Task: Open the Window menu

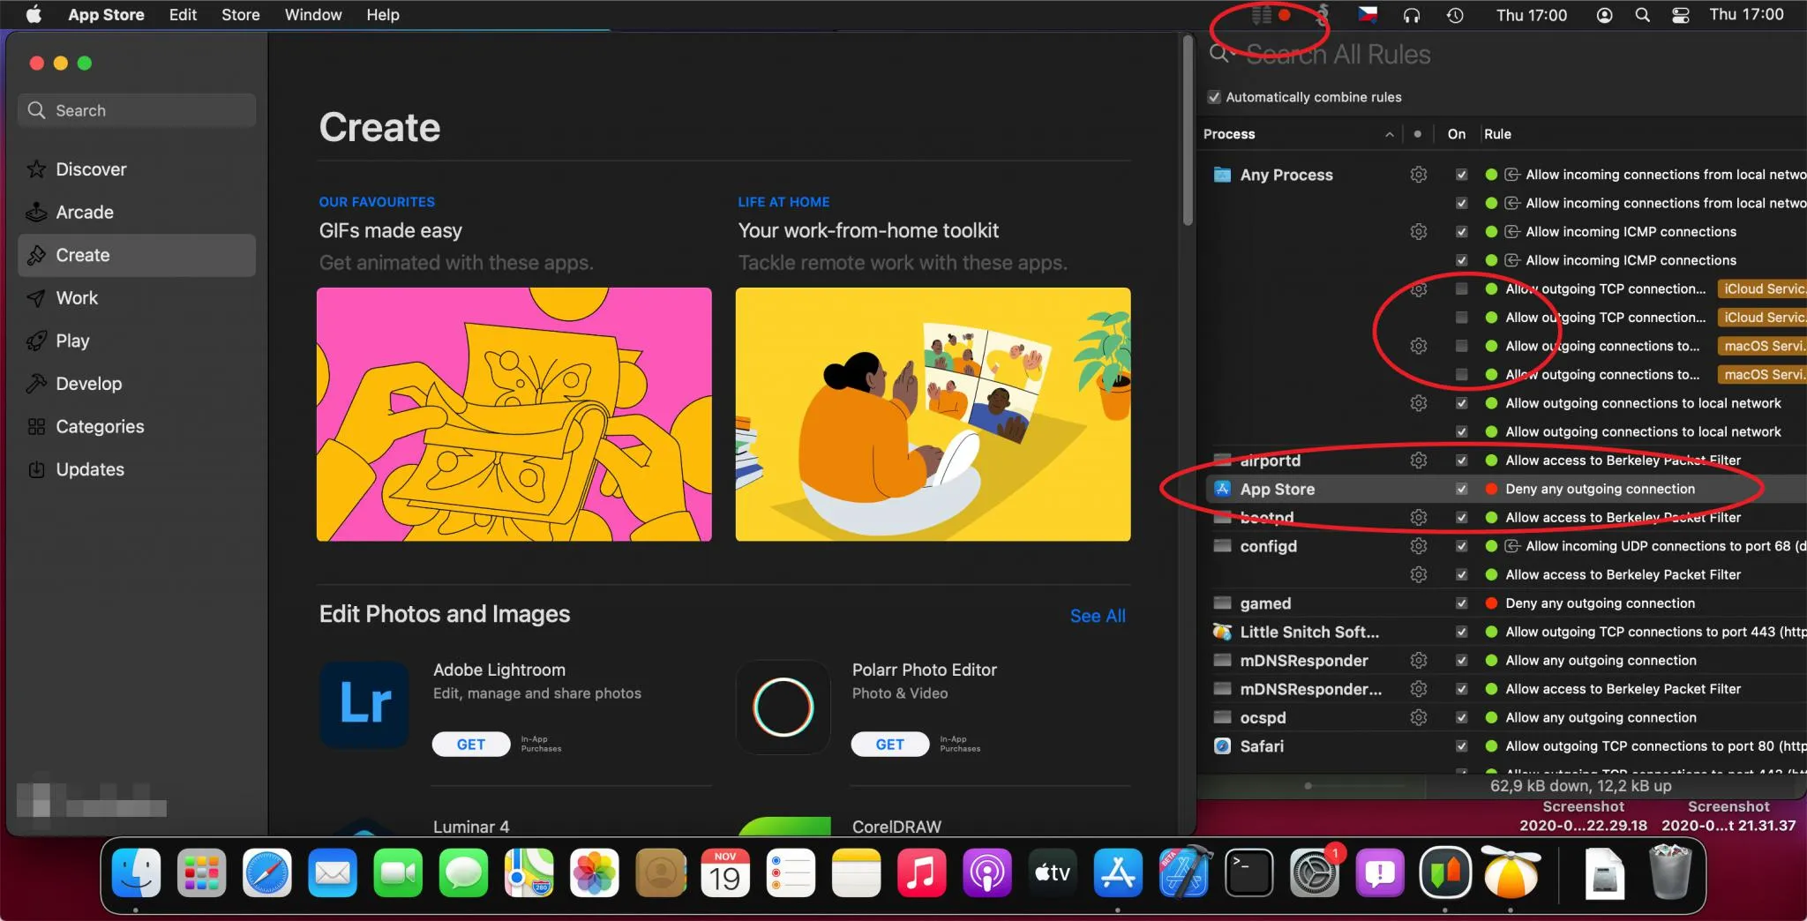Action: coord(313,15)
